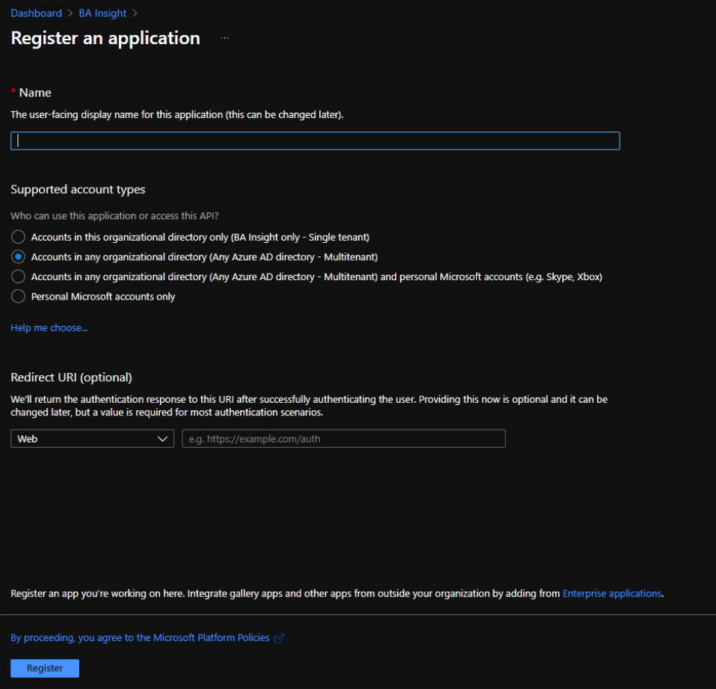Focus the application Name text field
This screenshot has width=716, height=689.
tap(315, 140)
